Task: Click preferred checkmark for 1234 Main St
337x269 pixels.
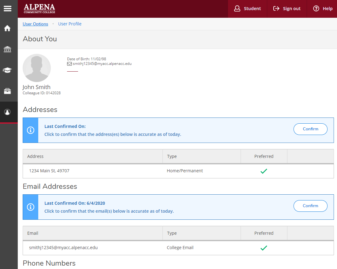Action: pos(264,171)
